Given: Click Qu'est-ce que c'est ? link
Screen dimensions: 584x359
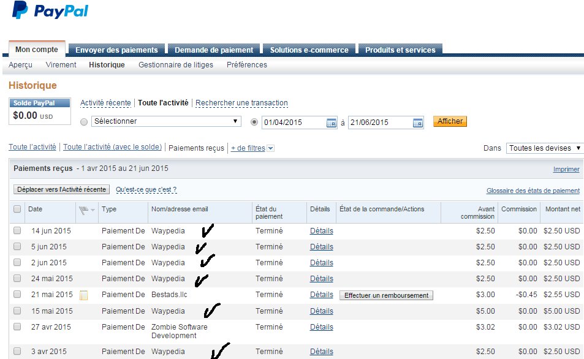Looking at the screenshot, I should (146, 189).
